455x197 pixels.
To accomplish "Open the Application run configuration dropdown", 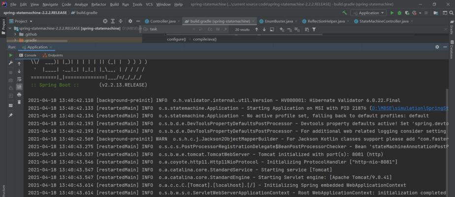I will (x=368, y=13).
